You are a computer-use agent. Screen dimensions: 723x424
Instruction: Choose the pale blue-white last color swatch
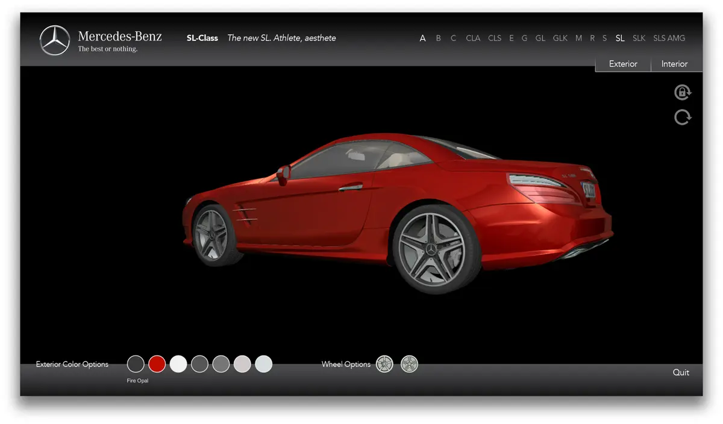264,364
